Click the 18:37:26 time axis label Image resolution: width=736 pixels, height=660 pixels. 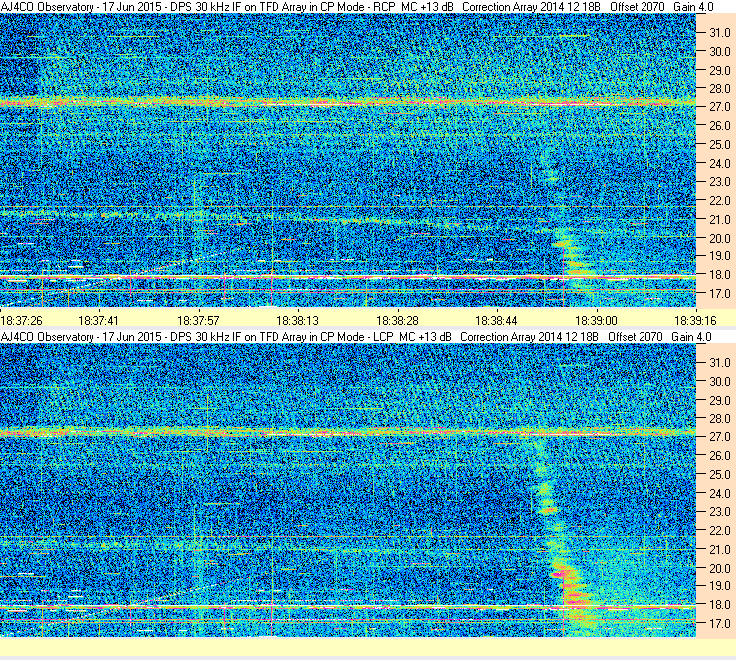point(22,321)
